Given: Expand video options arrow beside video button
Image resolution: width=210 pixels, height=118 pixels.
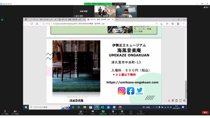Looking at the screenshot, I should pyautogui.click(x=19, y=111).
